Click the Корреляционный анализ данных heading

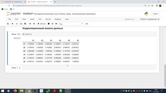(x=43, y=28)
